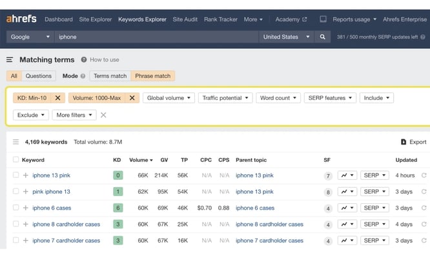Image resolution: width=430 pixels, height=258 pixels.
Task: Toggle the select-all Keyword header checkbox
Action: click(16, 160)
